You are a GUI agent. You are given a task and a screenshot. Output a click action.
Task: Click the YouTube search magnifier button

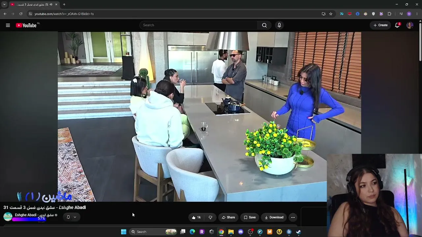(264, 25)
